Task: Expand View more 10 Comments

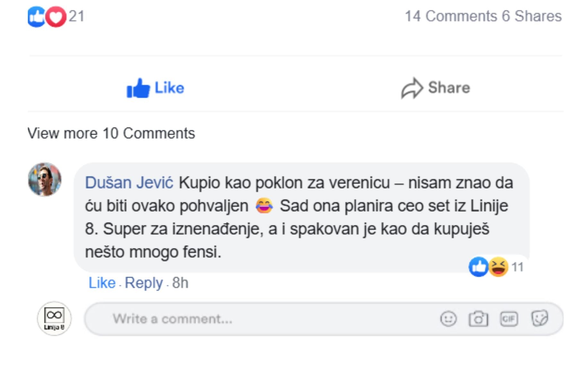Action: (111, 133)
